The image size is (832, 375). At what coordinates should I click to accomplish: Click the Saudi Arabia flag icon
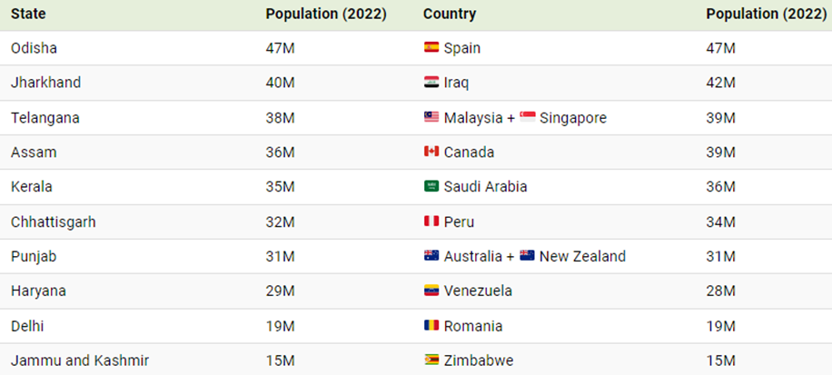pyautogui.click(x=431, y=186)
